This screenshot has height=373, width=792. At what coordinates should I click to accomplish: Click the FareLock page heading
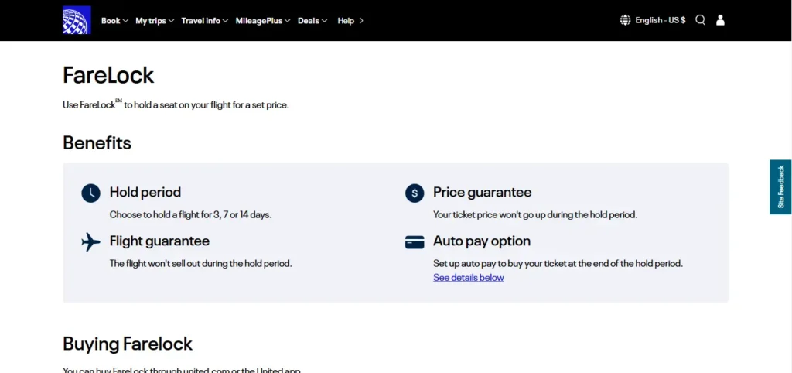click(x=108, y=75)
